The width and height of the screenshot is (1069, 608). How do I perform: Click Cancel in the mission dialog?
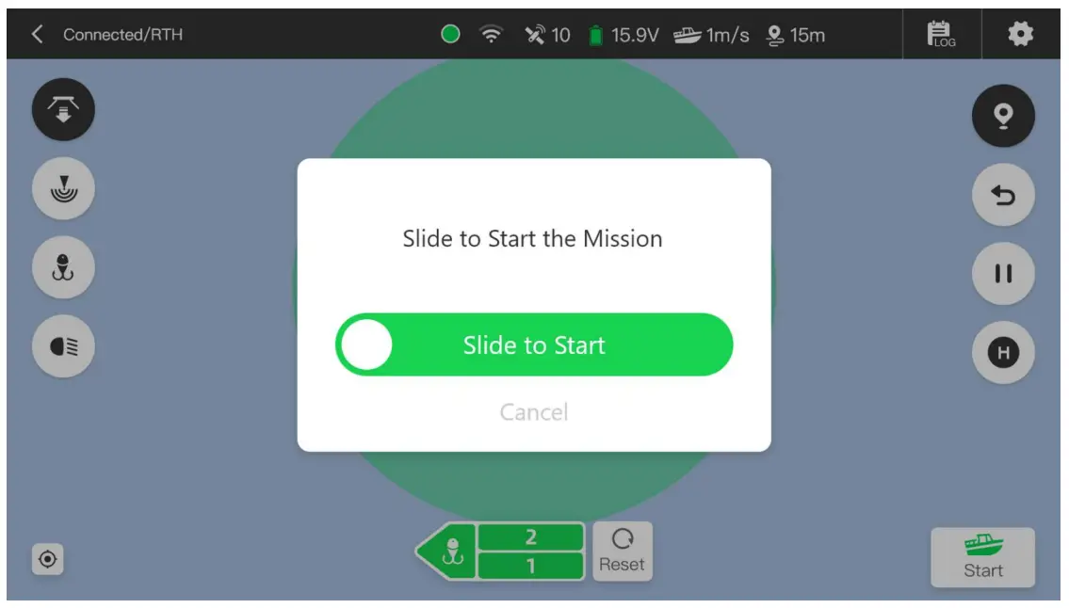534,411
